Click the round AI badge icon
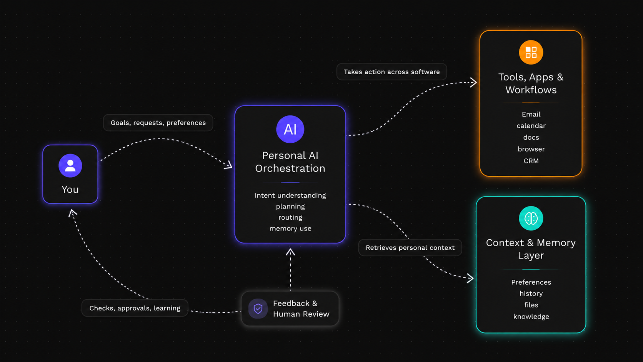Viewport: 643px width, 362px height. (290, 129)
